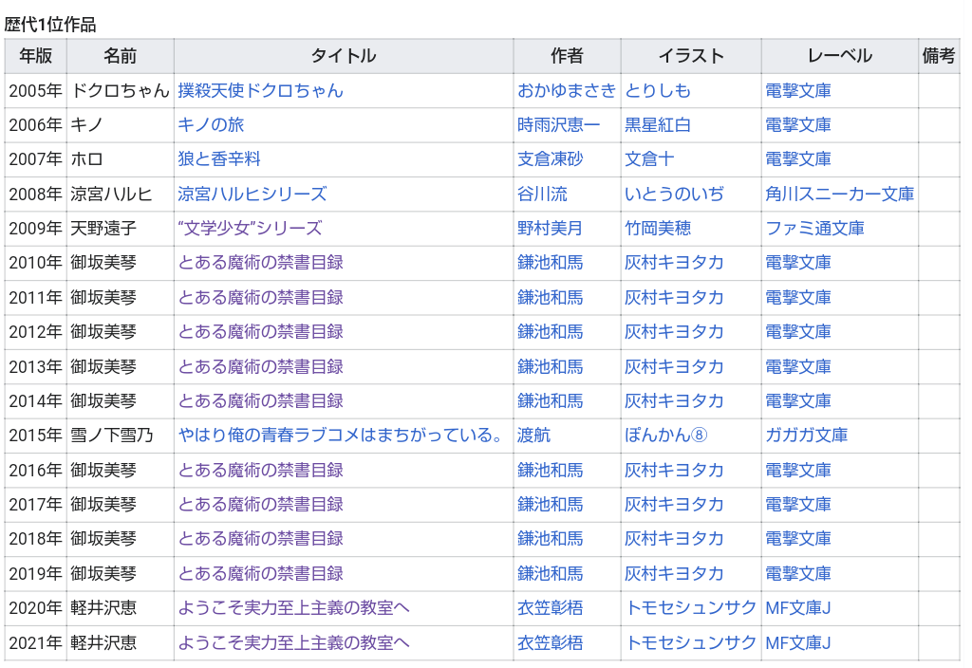The height and width of the screenshot is (668, 972).
Task: Open illustrator page とりしも
Action: point(657,91)
